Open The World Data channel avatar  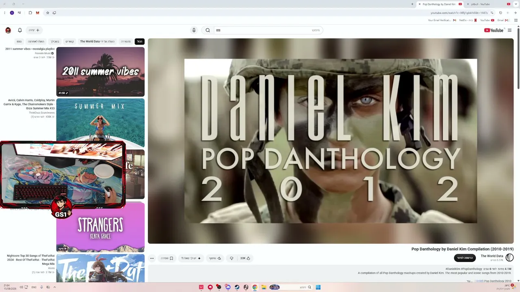coord(509,258)
